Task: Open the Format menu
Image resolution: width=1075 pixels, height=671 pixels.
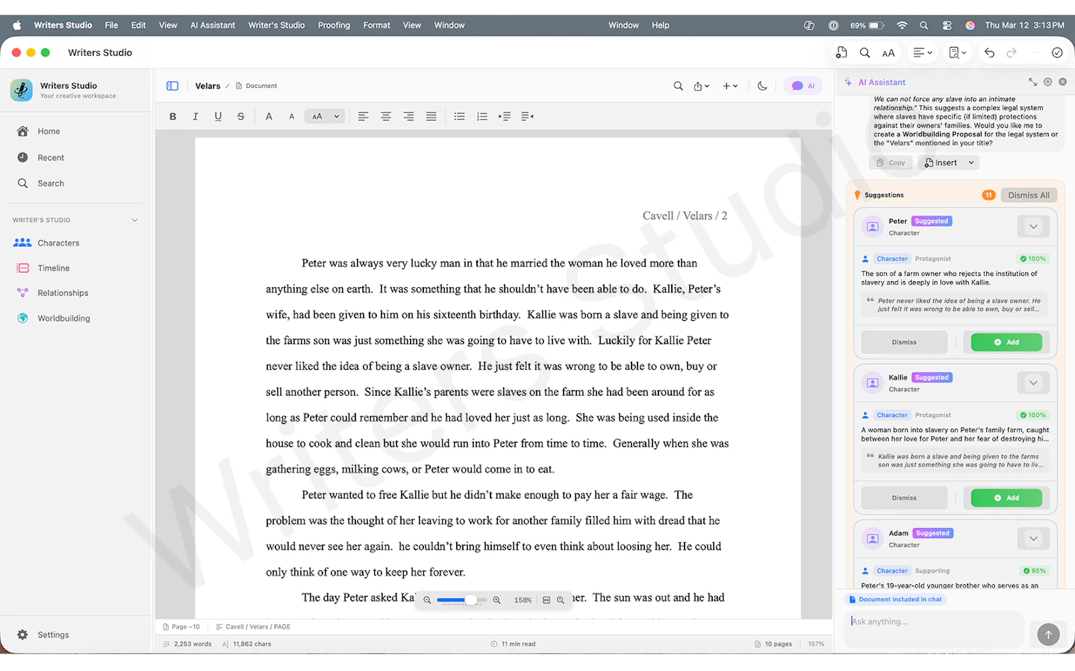Action: click(377, 25)
